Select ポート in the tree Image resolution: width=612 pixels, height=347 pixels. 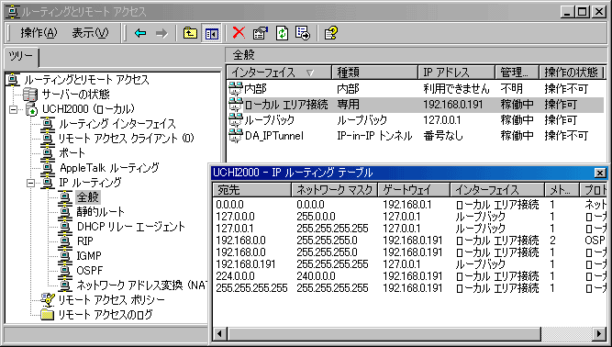click(72, 153)
